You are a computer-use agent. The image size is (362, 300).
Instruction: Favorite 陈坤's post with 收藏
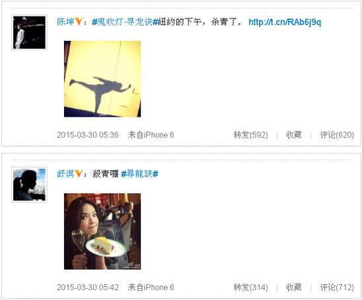pyautogui.click(x=294, y=135)
